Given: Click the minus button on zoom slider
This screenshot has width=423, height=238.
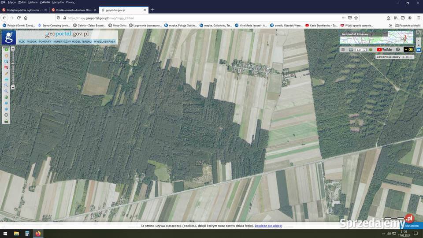Looking at the screenshot, I should [x=13, y=87].
